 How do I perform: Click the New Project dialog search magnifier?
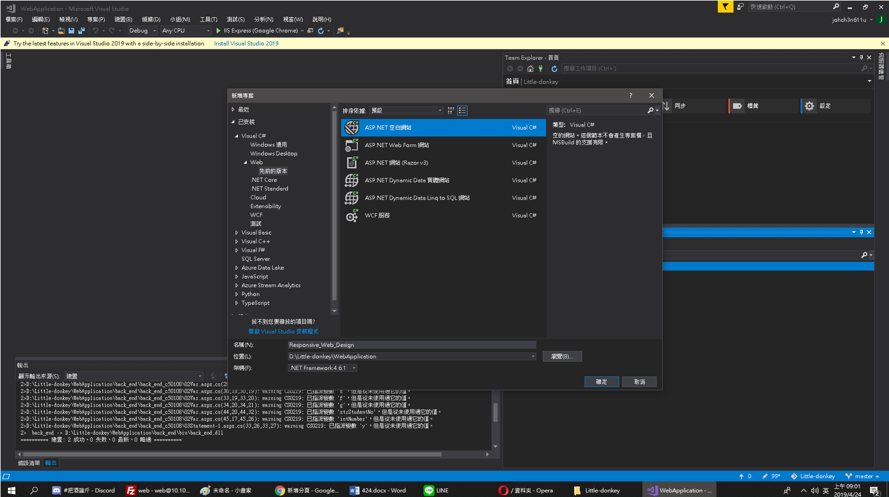(650, 110)
